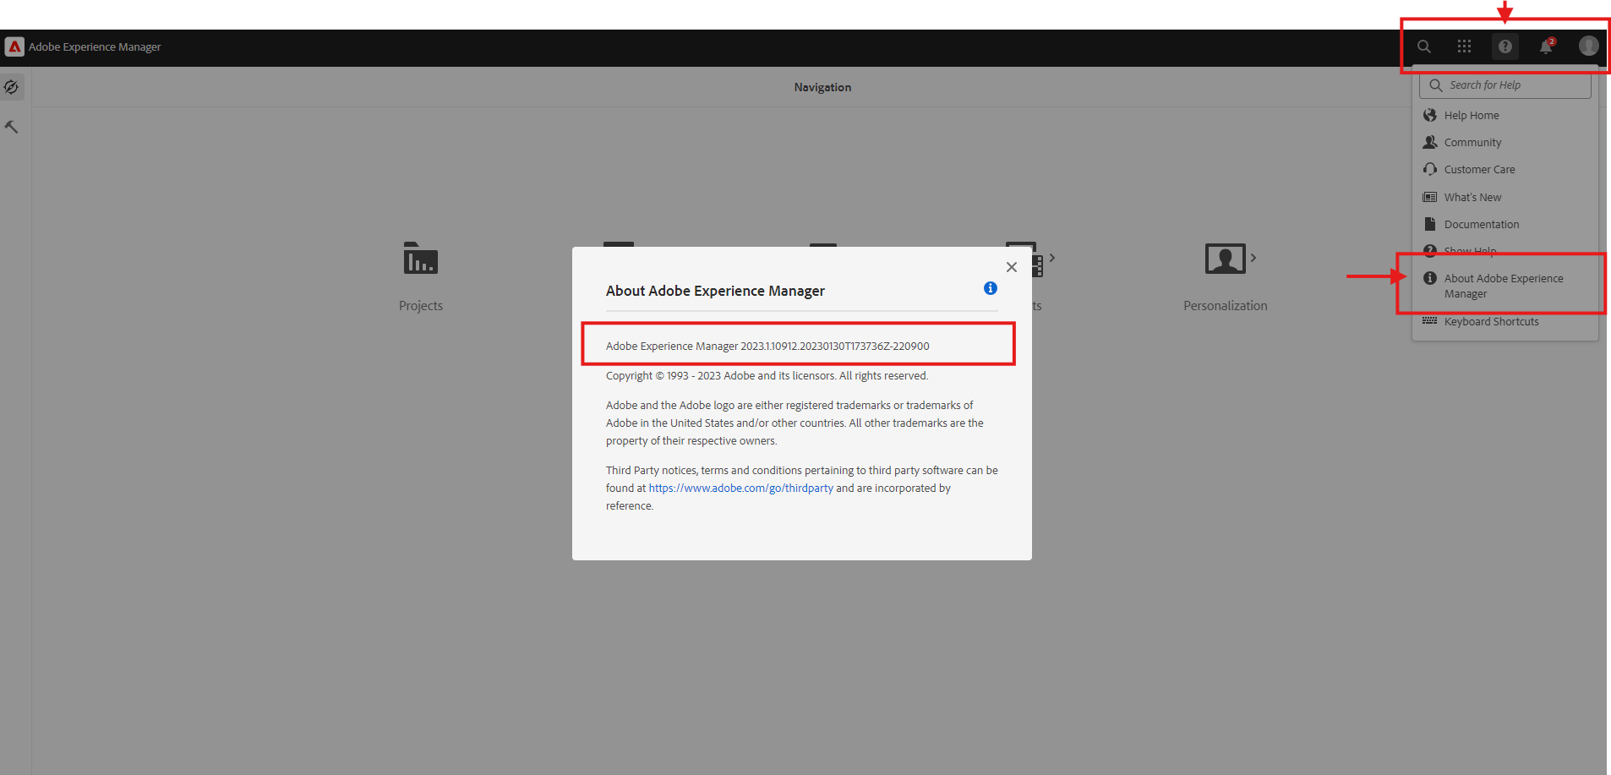Select Community in the help menu

(x=1472, y=143)
